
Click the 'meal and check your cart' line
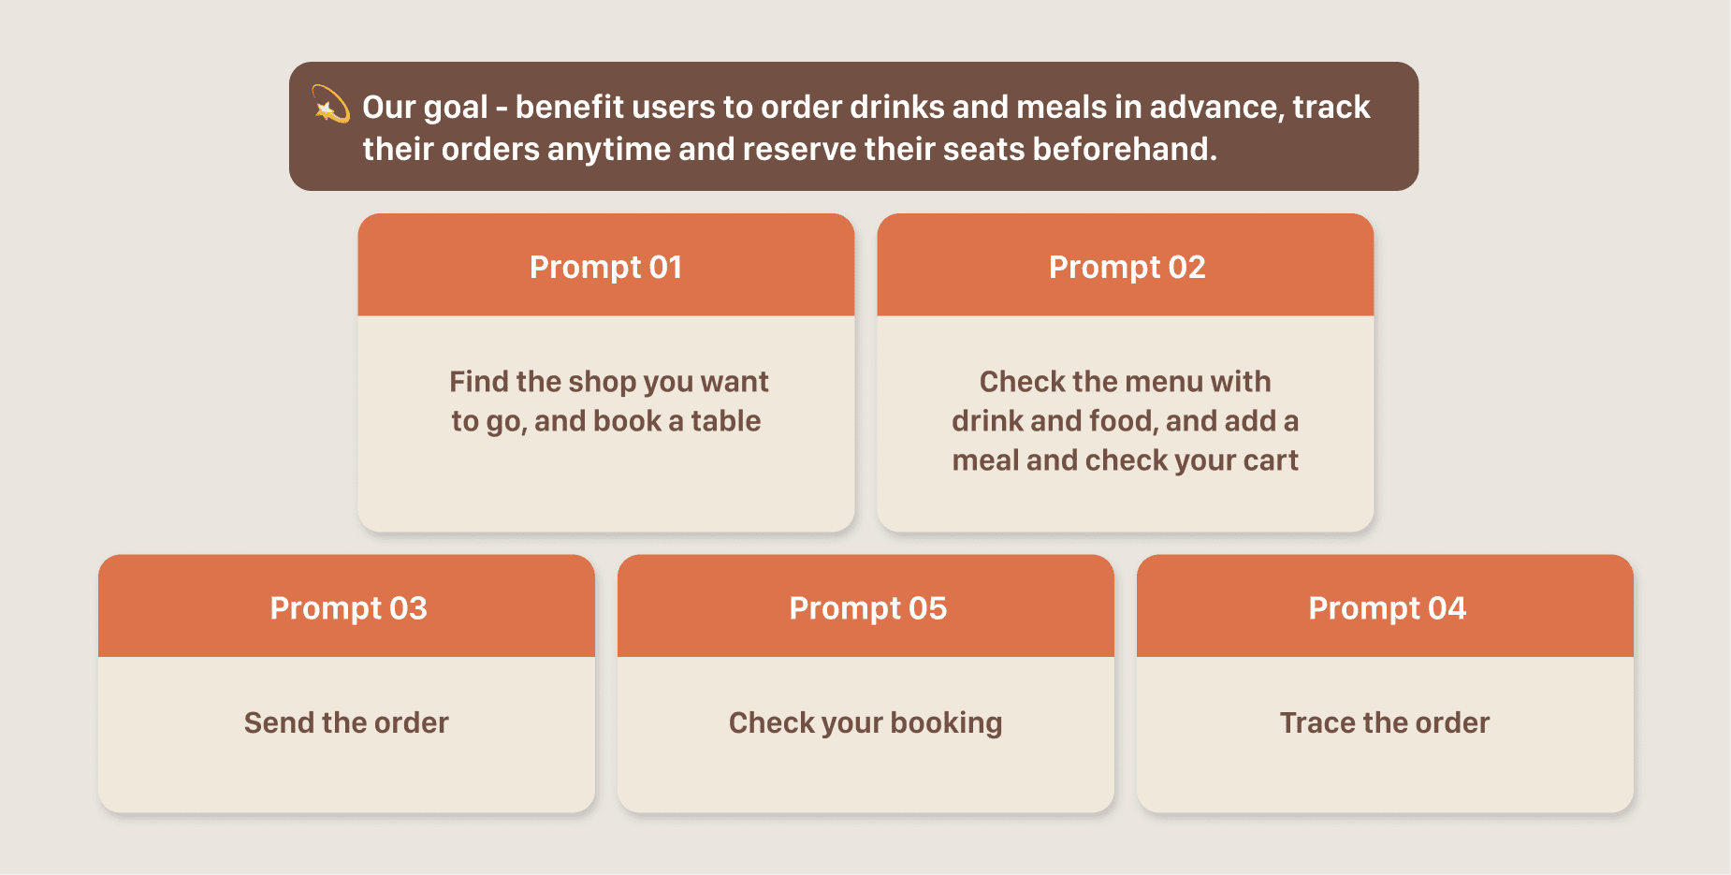(x=1125, y=460)
